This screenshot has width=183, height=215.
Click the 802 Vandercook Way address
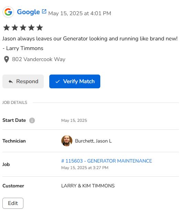point(39,59)
